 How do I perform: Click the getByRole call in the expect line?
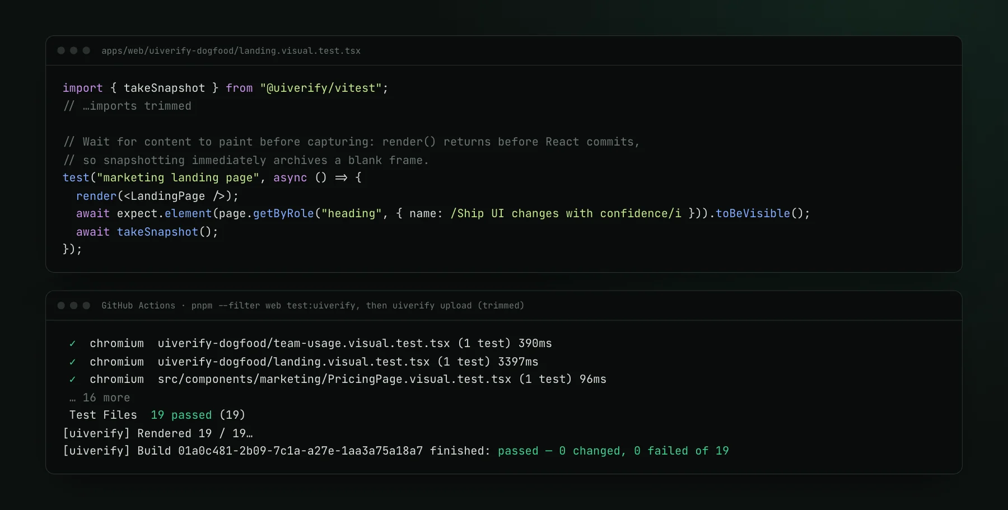tap(283, 214)
